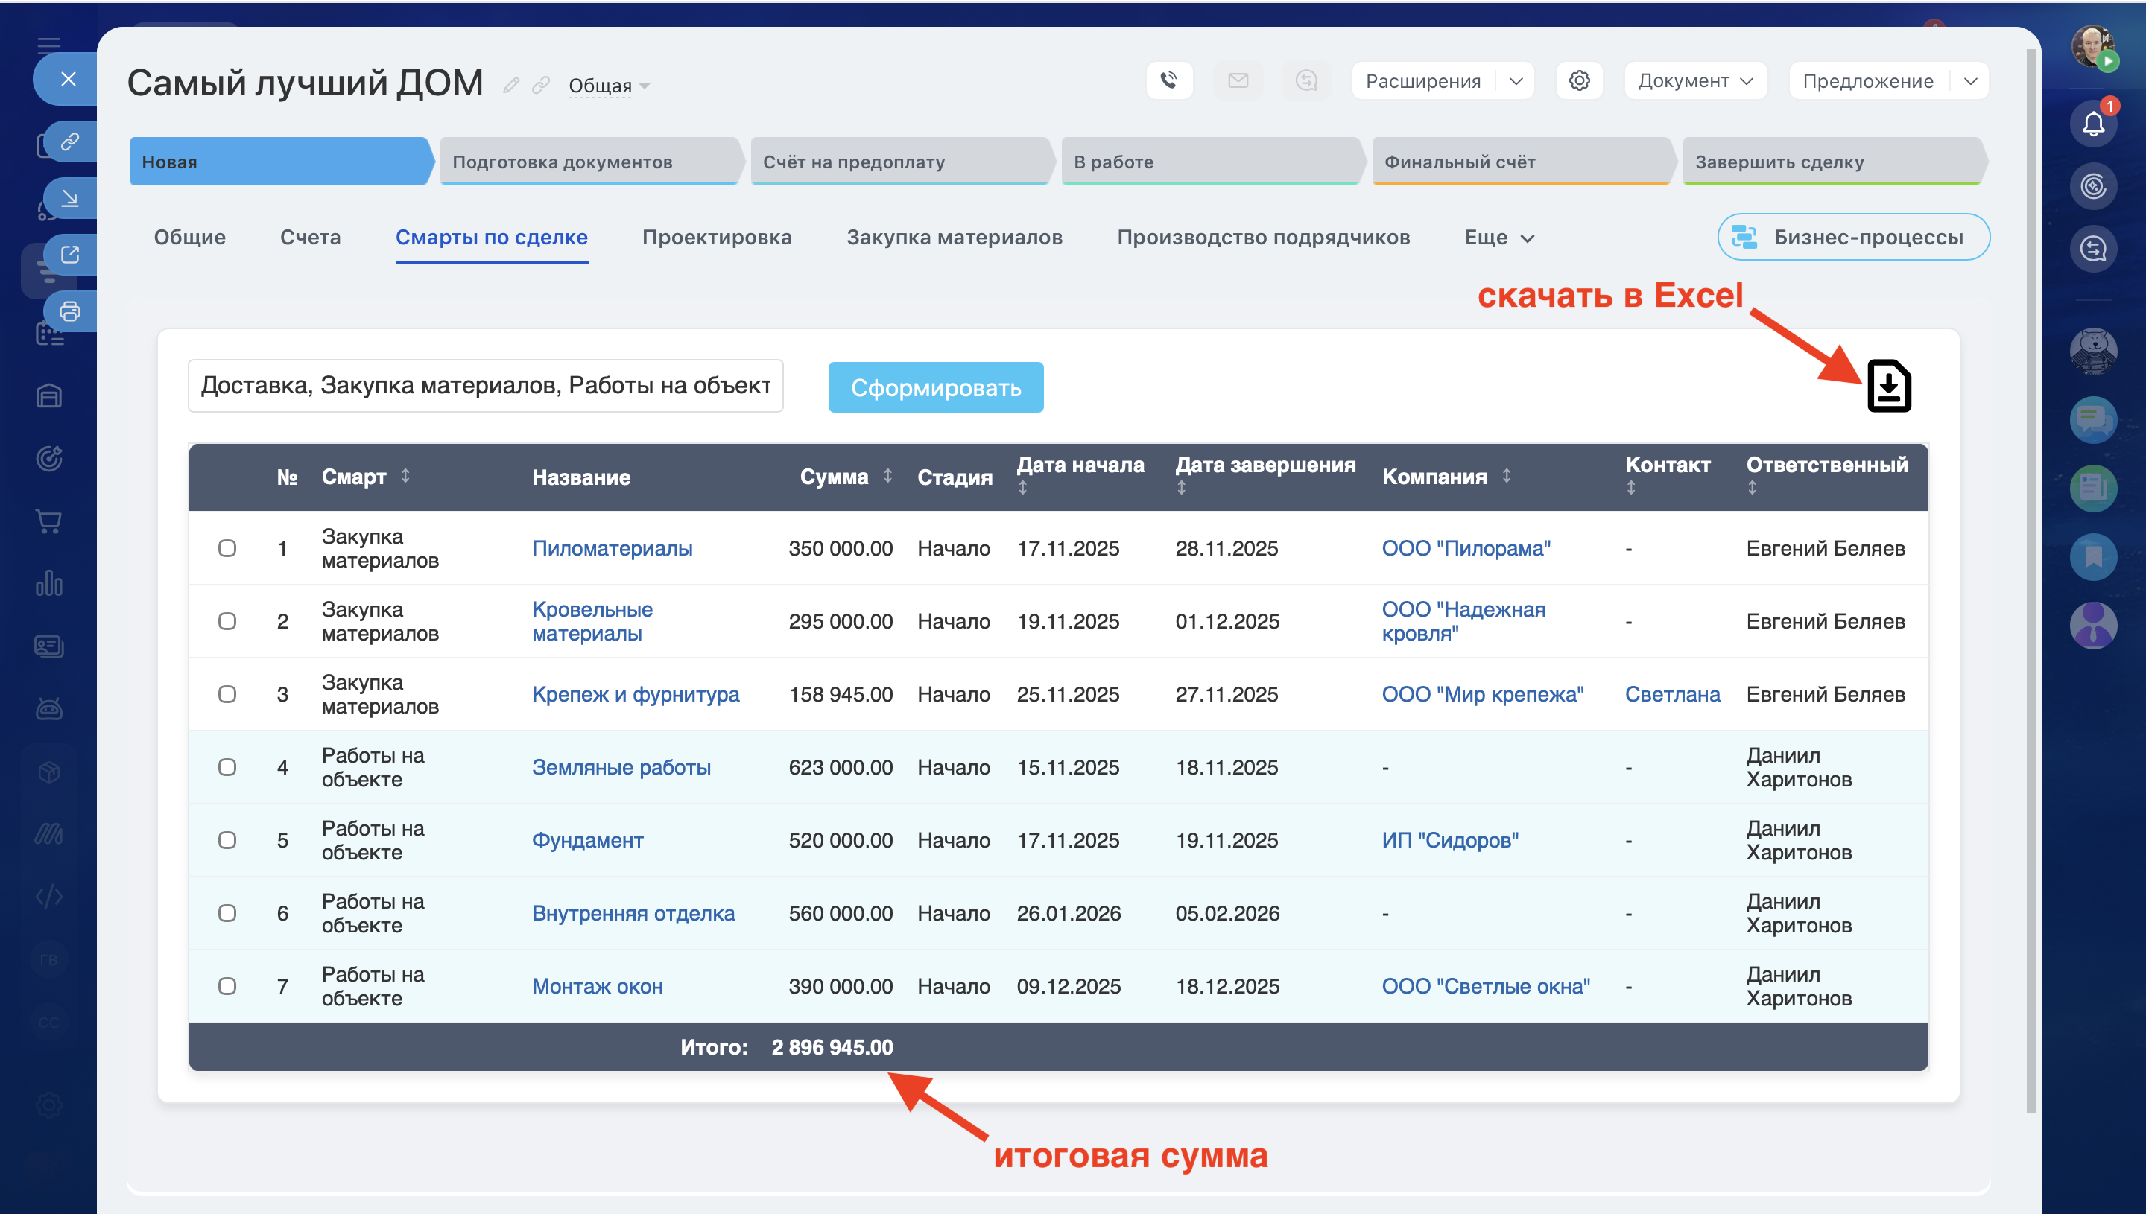Click the copy link icon beside title
The height and width of the screenshot is (1214, 2146).
click(541, 86)
